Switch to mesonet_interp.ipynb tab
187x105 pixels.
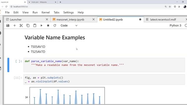(70, 20)
